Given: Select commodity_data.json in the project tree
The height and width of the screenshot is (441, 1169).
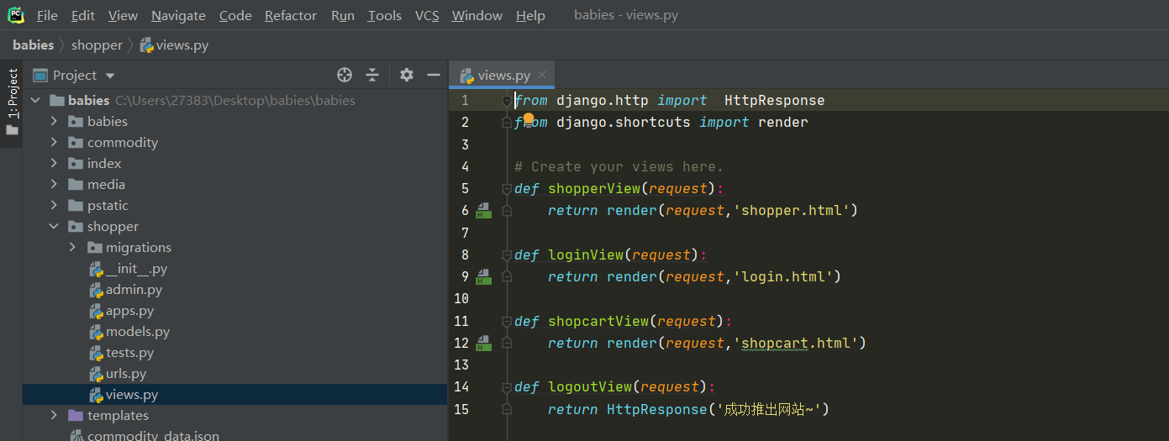Looking at the screenshot, I should pyautogui.click(x=153, y=436).
